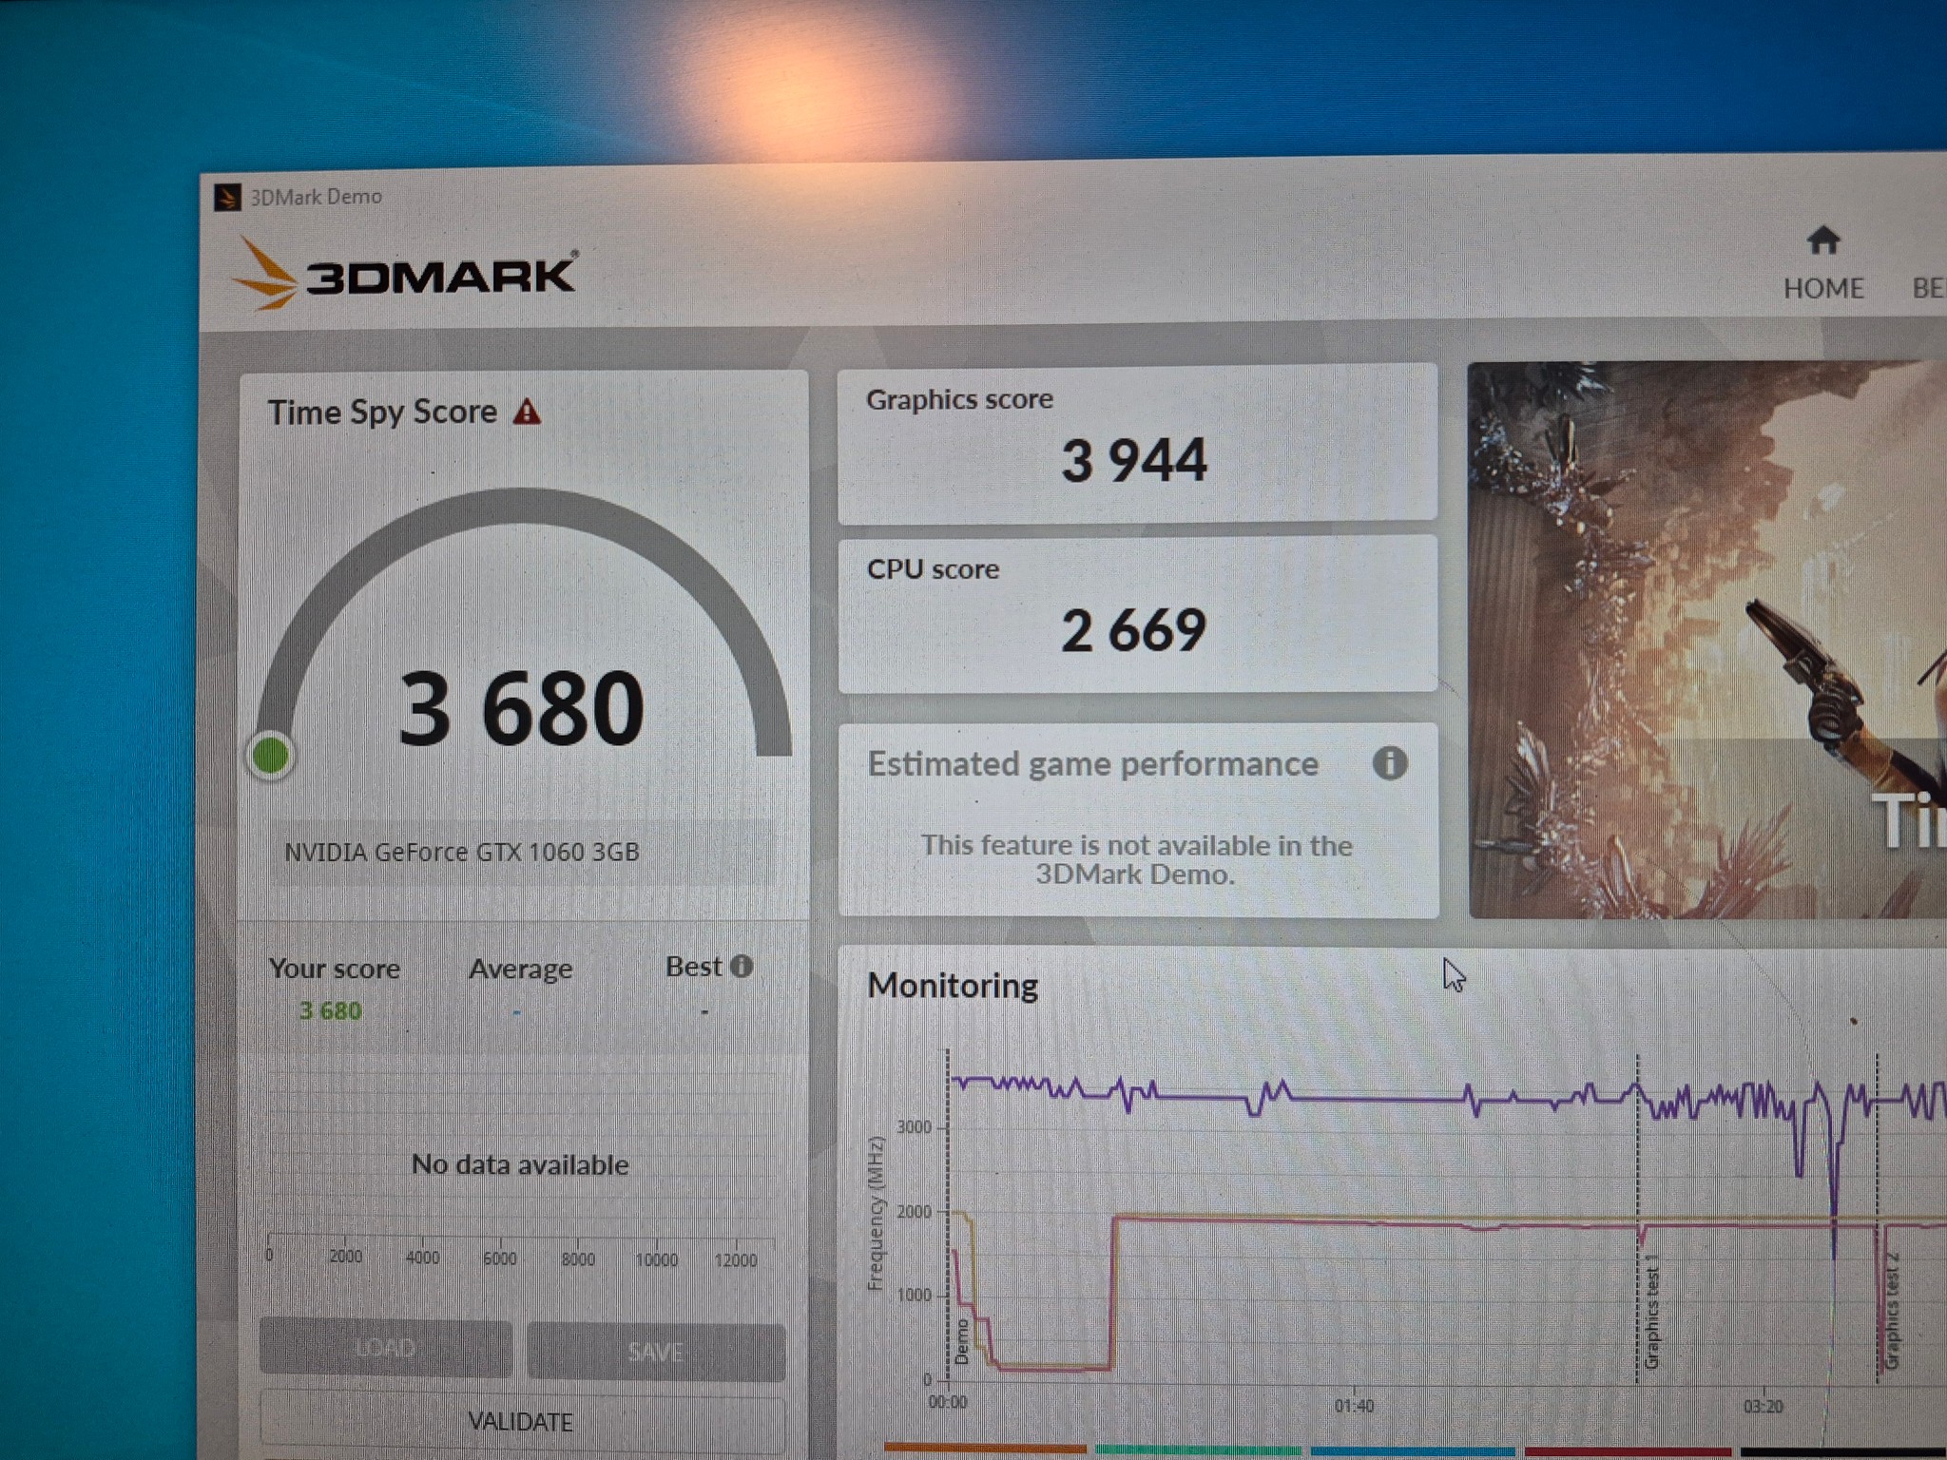
Task: Click the Monitoring heading
Action: click(x=953, y=986)
